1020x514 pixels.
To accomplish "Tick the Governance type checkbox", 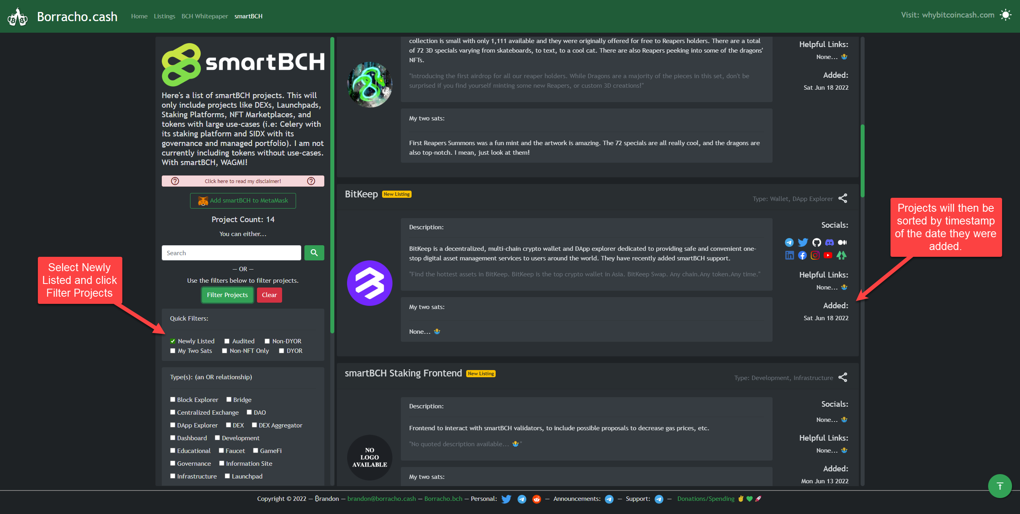I will click(173, 463).
